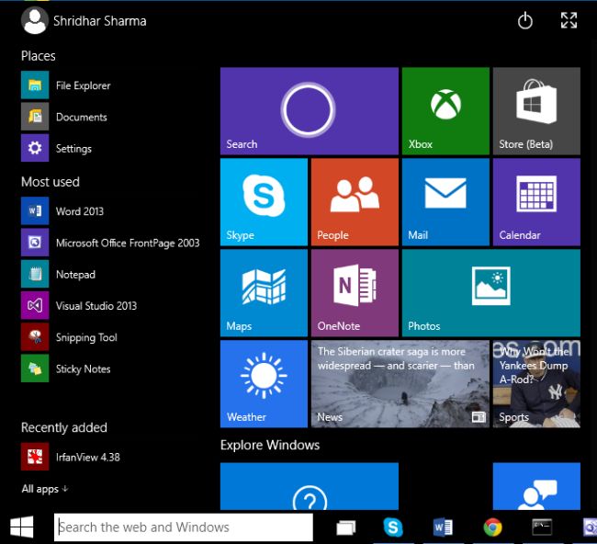Open the power options button
The image size is (597, 544).
525,20
